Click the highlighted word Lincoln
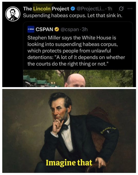The image size is (138, 175). pos(42,9)
